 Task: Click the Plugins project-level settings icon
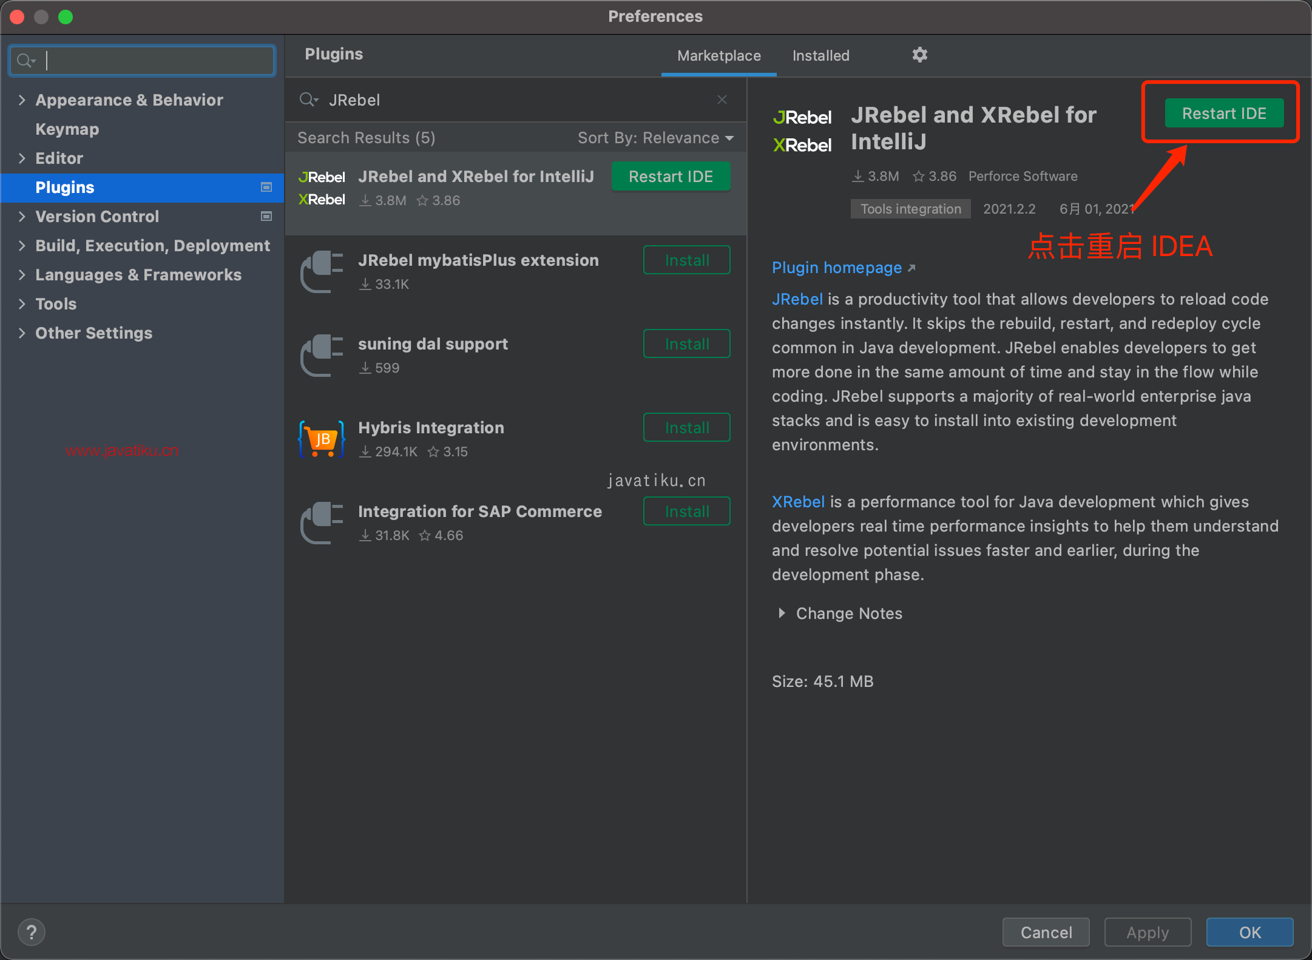266,187
